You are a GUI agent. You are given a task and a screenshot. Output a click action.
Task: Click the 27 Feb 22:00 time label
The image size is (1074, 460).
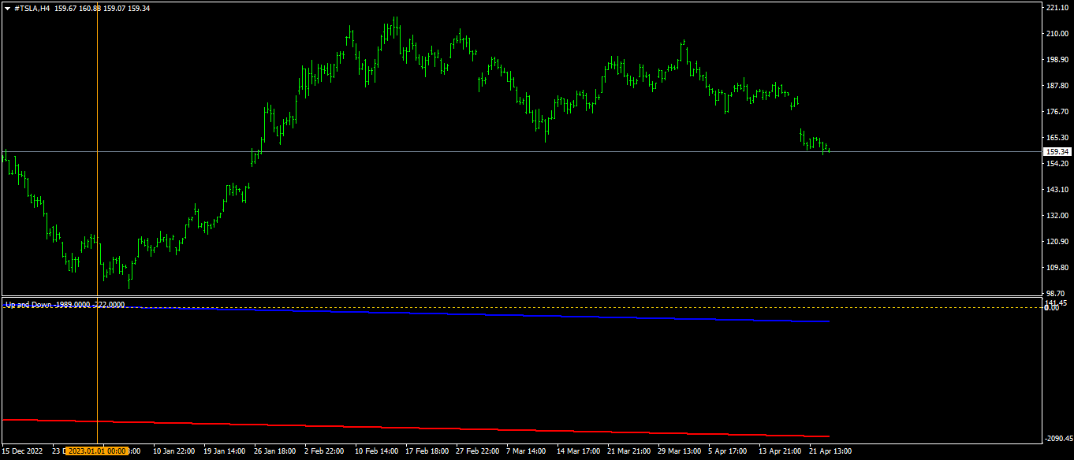[x=477, y=451]
